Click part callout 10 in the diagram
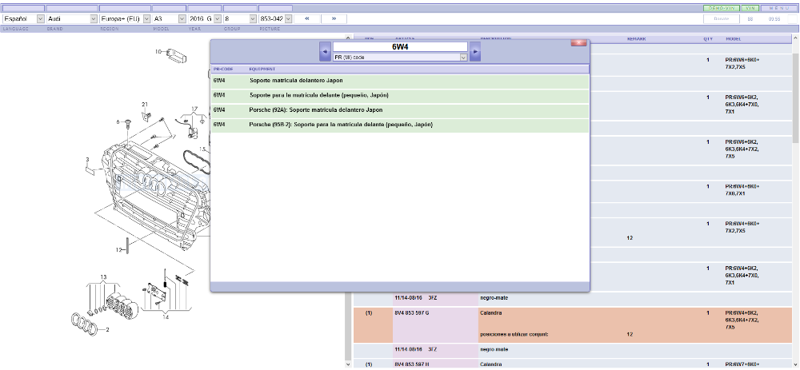Viewport: 800px width, 370px height. click(158, 51)
